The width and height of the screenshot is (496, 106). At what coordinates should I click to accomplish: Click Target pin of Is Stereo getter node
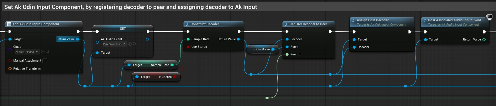click(x=137, y=77)
